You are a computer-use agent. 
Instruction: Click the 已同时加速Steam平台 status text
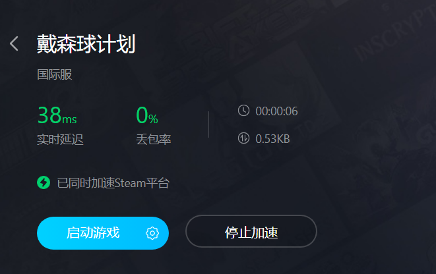(x=113, y=183)
